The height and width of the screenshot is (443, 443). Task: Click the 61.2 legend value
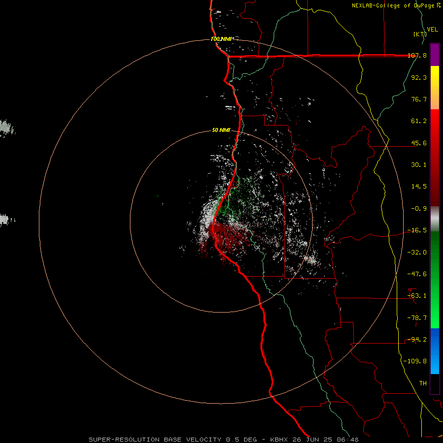(419, 121)
